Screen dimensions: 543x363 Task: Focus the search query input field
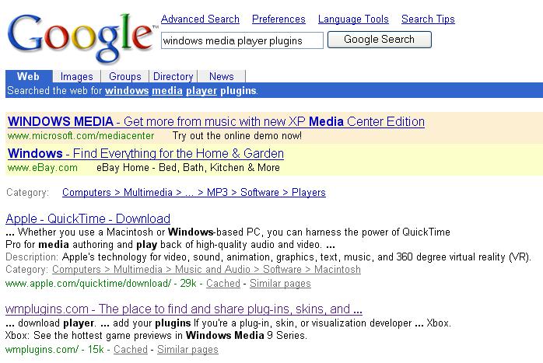242,40
